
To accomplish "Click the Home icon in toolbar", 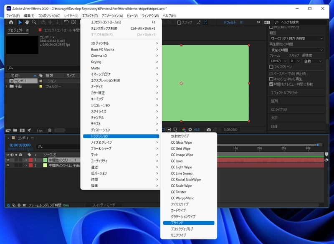I will point(11,22).
